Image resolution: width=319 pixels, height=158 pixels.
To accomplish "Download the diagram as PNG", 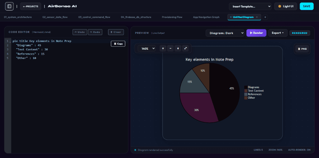I will 302,49.
